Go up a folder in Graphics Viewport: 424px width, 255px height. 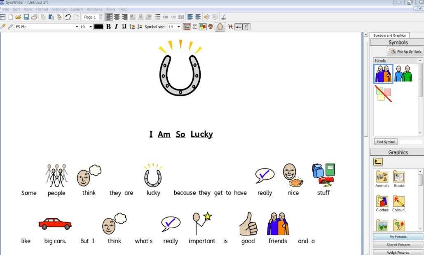[378, 162]
